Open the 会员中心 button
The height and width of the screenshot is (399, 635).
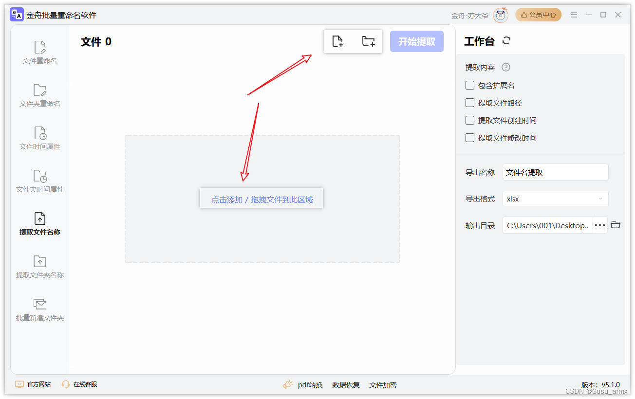click(538, 15)
